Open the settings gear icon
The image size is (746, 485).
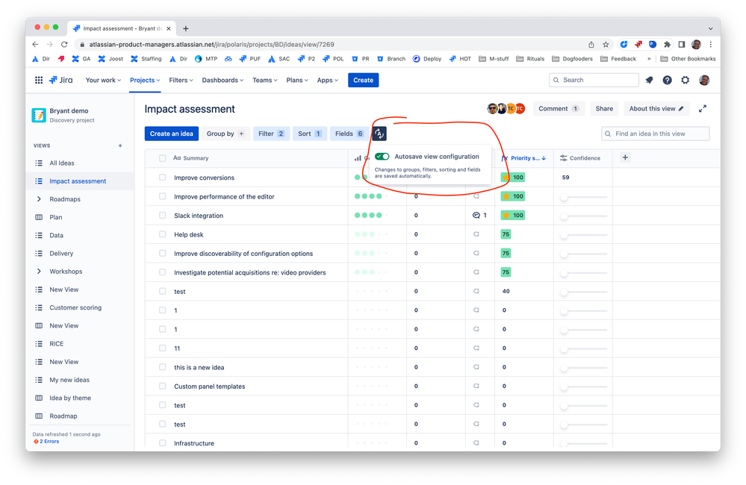click(x=685, y=80)
